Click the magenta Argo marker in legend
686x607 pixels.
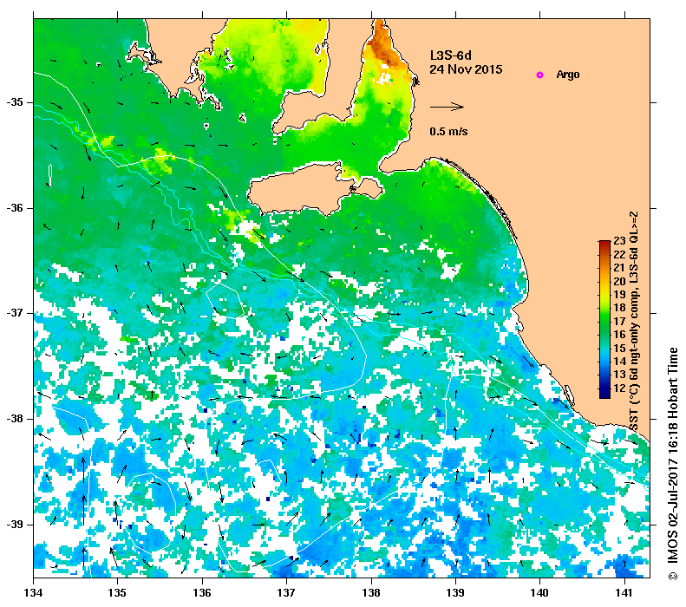tap(540, 75)
